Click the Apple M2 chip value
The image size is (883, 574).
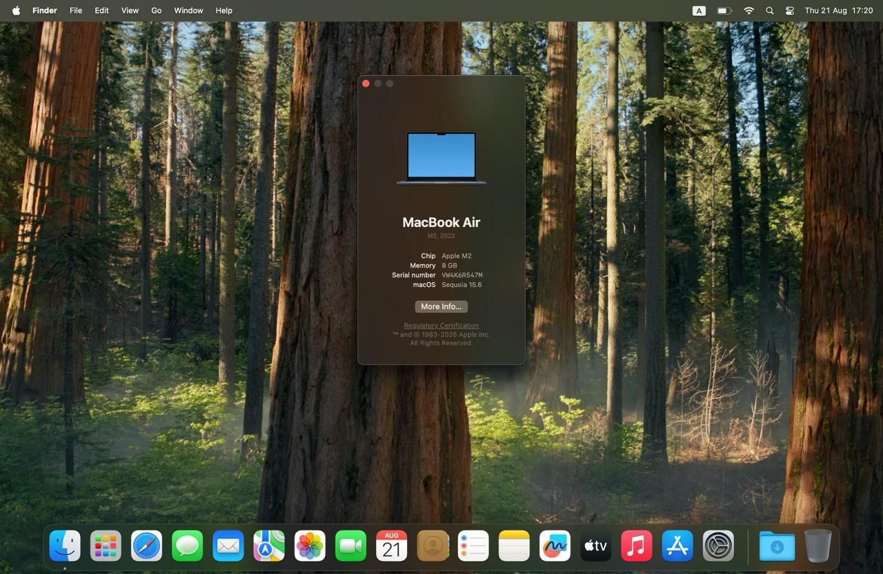point(457,256)
